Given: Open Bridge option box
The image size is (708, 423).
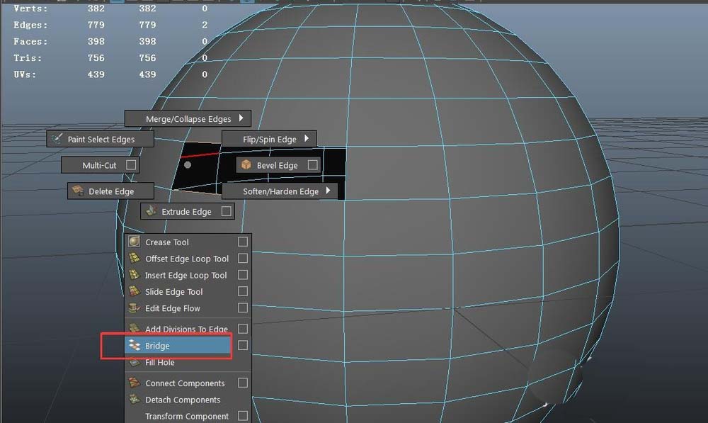Looking at the screenshot, I should click(x=242, y=345).
